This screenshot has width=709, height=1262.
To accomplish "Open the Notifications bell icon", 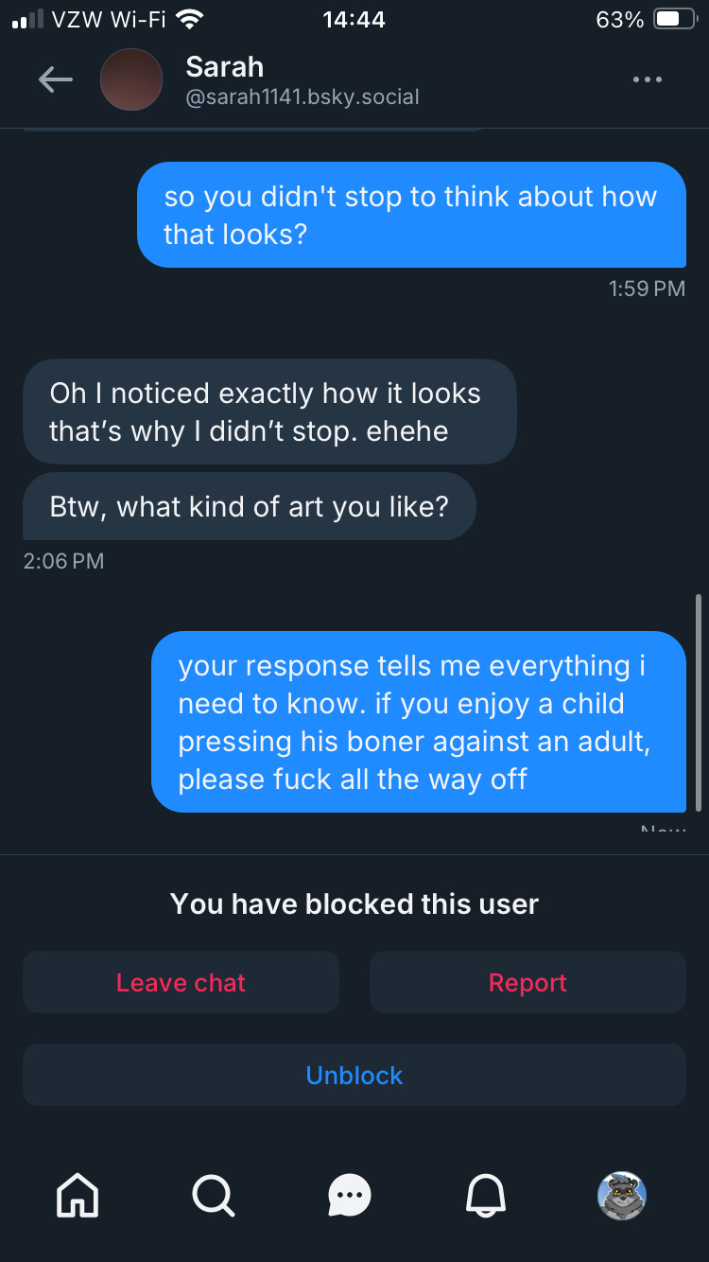I will 486,1195.
